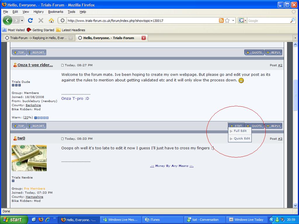Launch Firefox from quick launch icon
The image size is (299, 224).
[41, 220]
